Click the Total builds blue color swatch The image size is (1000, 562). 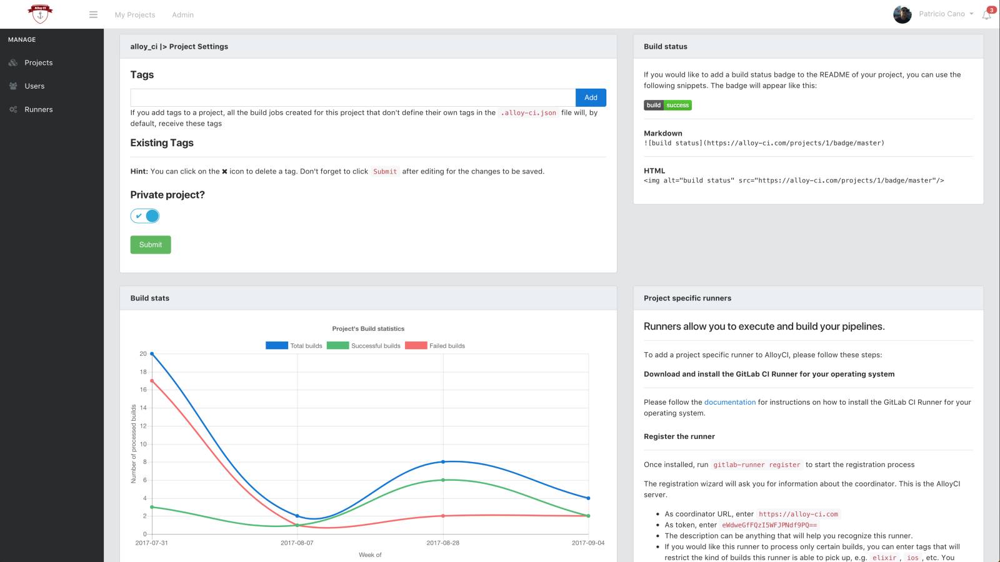tap(277, 346)
